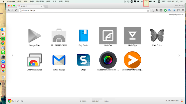Open Trash in the Dock

click(3, 77)
